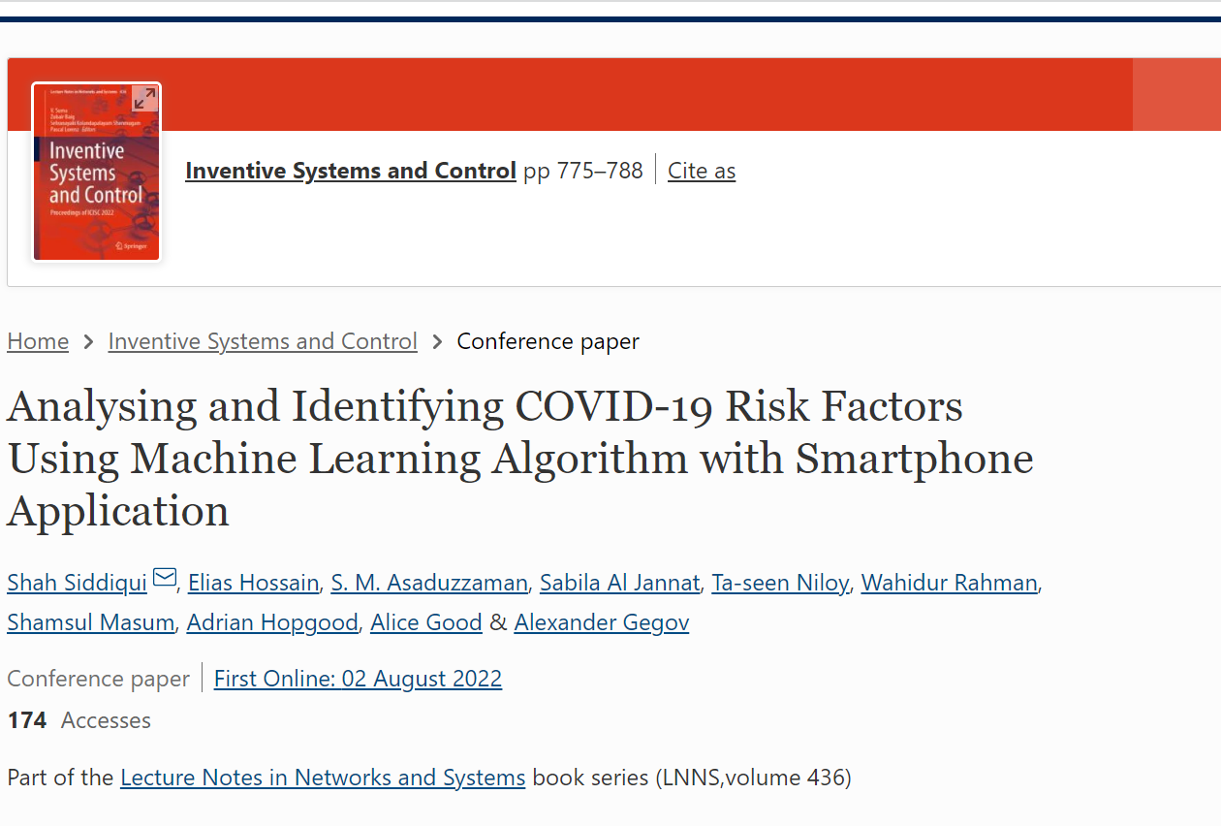1221x826 pixels.
Task: Open author Alice Good link
Action: (x=426, y=622)
